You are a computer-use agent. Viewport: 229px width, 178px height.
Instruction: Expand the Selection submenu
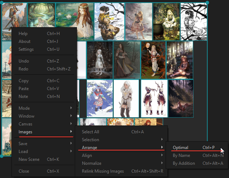[x=121, y=140]
